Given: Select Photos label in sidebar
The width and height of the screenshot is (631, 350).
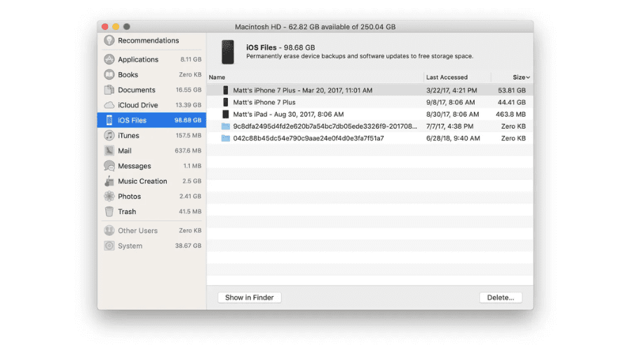Looking at the screenshot, I should pyautogui.click(x=129, y=196).
